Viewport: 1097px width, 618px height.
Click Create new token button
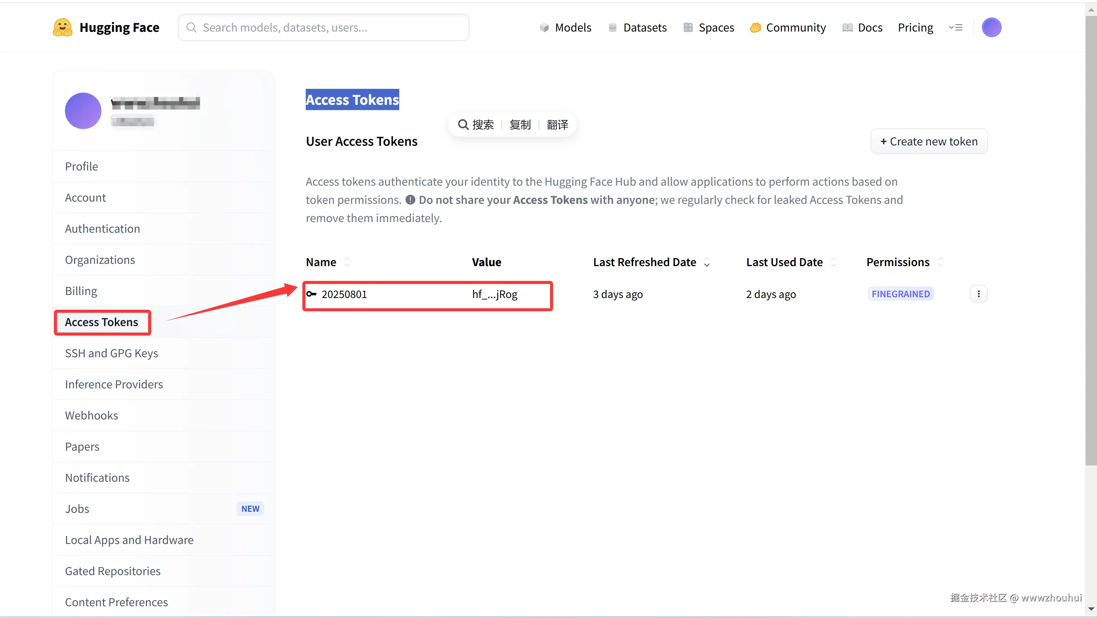[929, 141]
